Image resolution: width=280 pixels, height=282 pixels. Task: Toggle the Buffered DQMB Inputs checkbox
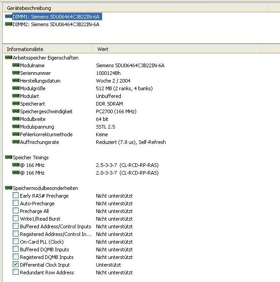15,249
